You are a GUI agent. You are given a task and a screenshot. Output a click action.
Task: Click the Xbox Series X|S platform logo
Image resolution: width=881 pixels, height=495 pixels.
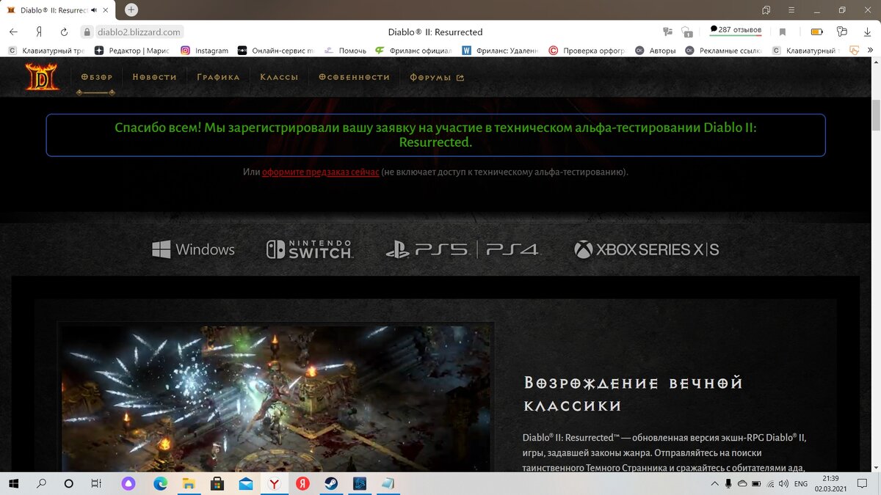coord(646,249)
